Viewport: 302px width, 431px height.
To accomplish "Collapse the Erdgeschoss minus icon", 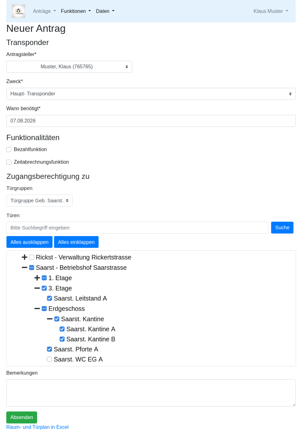I will tap(37, 309).
